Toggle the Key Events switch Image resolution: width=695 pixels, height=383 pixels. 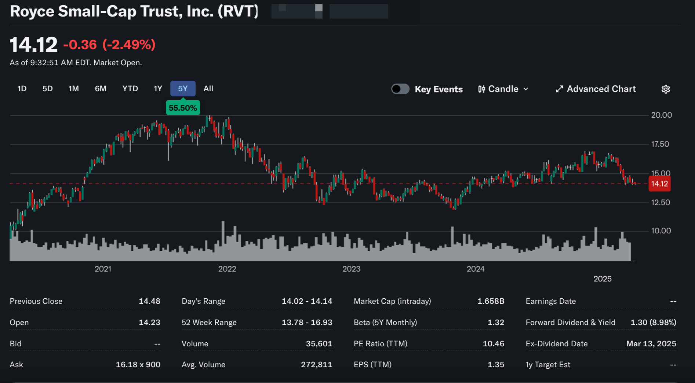400,89
